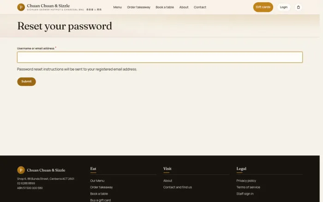Click the Gift cards button

click(x=263, y=7)
